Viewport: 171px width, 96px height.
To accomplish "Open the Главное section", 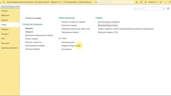I will coord(5,11).
